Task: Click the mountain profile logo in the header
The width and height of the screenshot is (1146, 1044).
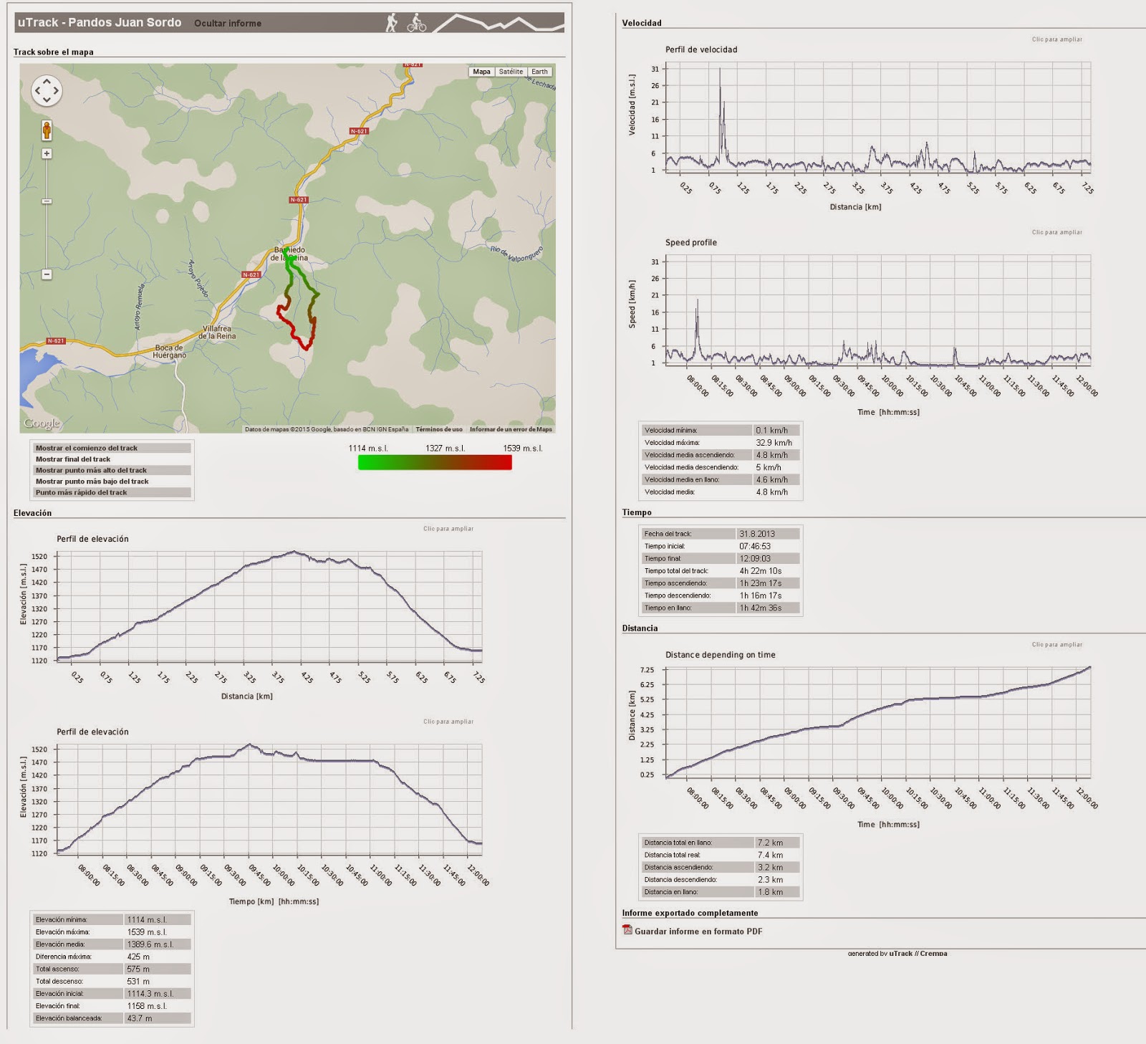Action: pos(500,22)
